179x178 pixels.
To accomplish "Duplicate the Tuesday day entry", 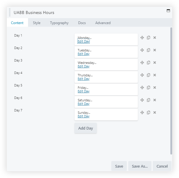I will point(148,50).
